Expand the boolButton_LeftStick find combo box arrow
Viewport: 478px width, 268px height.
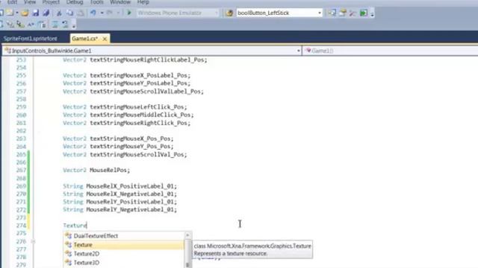319,13
